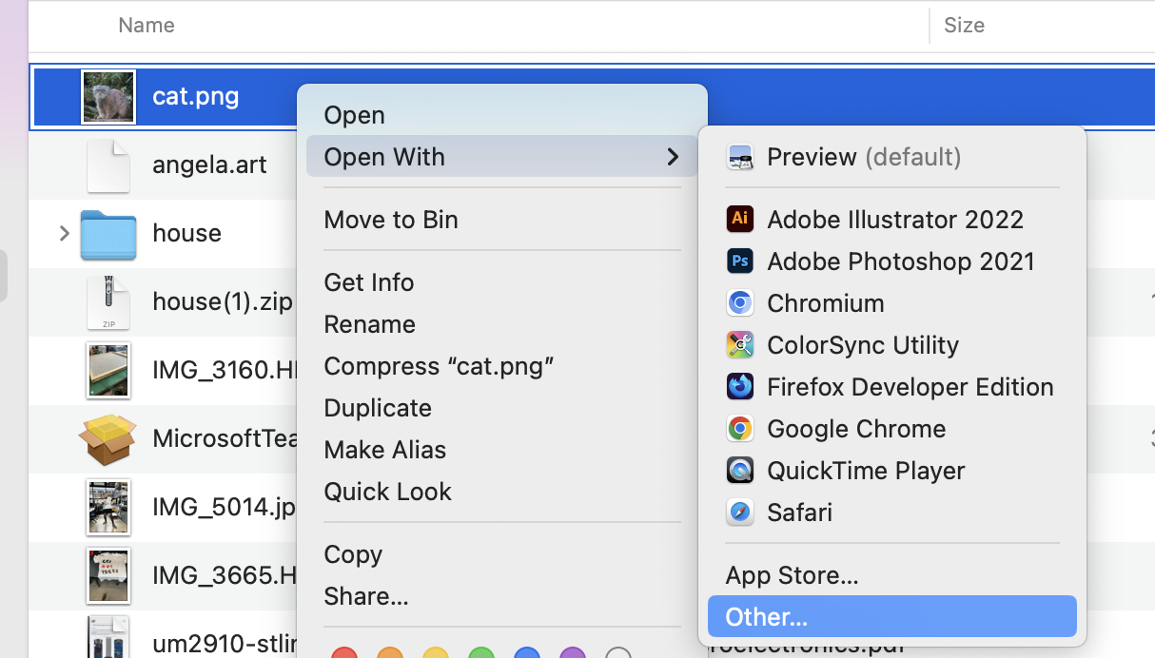Viewport: 1155px width, 658px height.
Task: Click Compress "cat.png"
Action: click(x=502, y=366)
